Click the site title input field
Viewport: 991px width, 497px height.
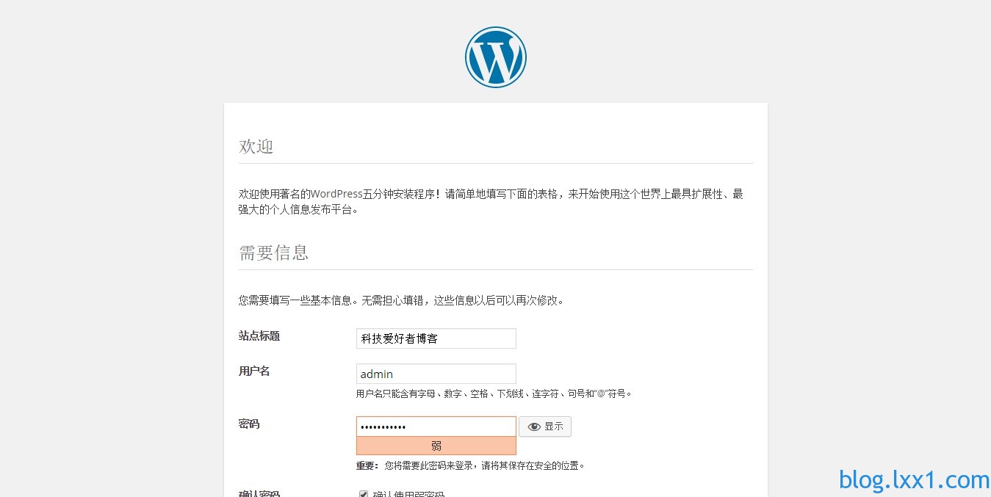436,338
